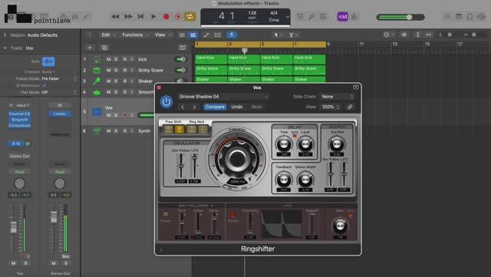
Task: Click the Delay Time knob
Action: click(284, 144)
